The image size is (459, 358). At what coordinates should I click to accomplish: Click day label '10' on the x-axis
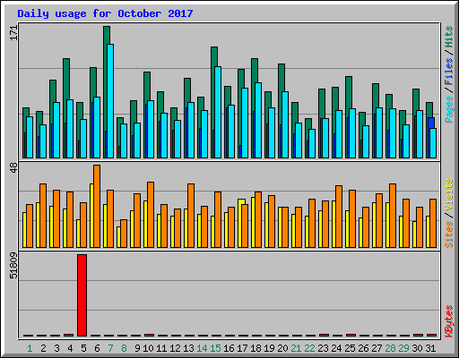tap(148, 348)
